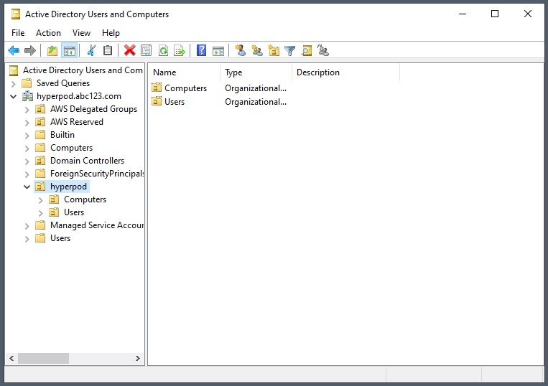Create new group toolbar icon
This screenshot has height=386, width=548.
257,51
